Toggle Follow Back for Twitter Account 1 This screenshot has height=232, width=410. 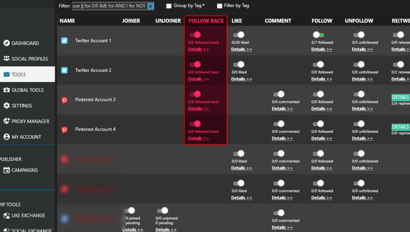click(x=196, y=34)
